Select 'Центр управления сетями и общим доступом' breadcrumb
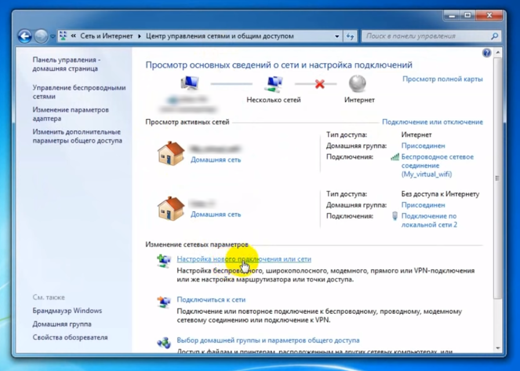The width and height of the screenshot is (520, 371). pyautogui.click(x=220, y=36)
